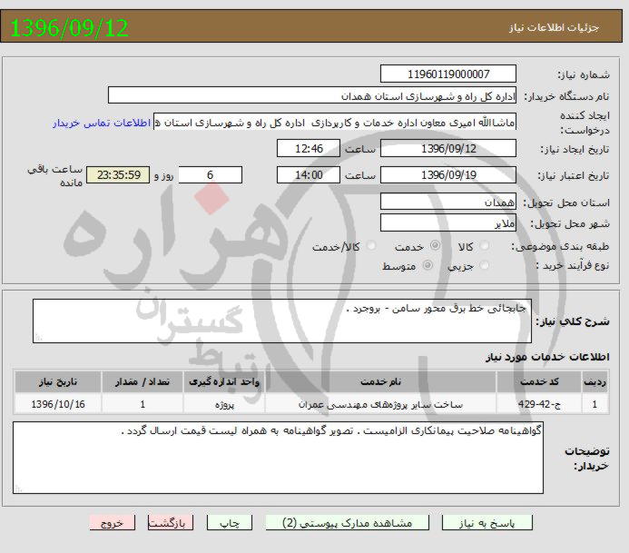Select the خدمت radio button

[x=435, y=245]
